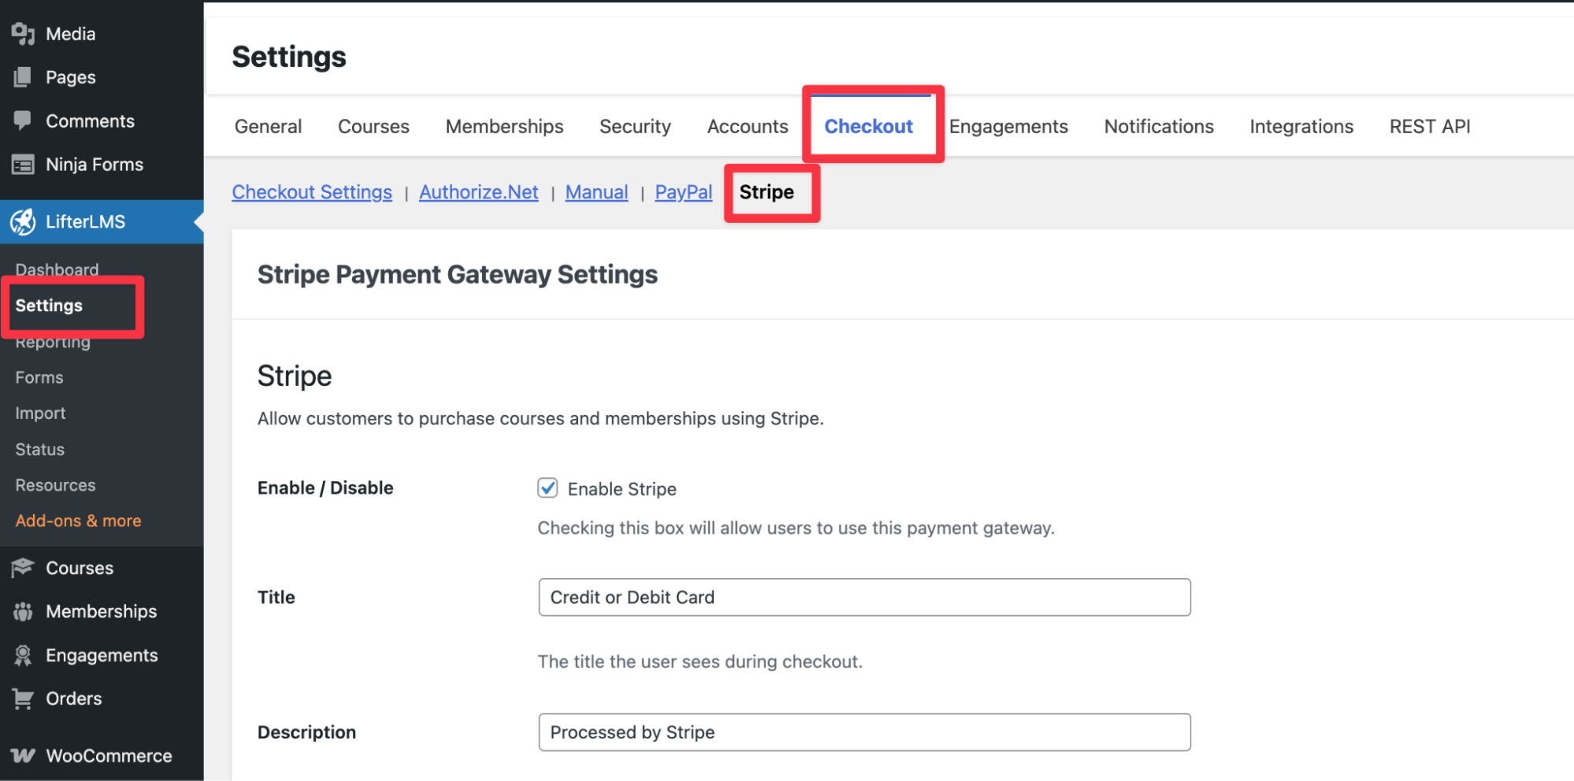Click the Title input field
Screen dimensions: 1574x781
point(864,598)
